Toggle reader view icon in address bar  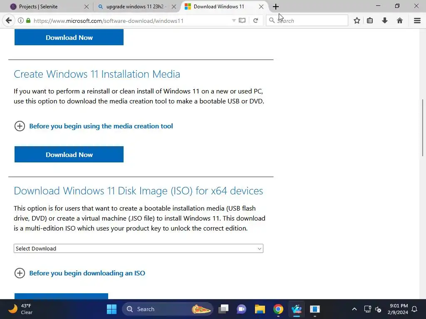coord(242,21)
